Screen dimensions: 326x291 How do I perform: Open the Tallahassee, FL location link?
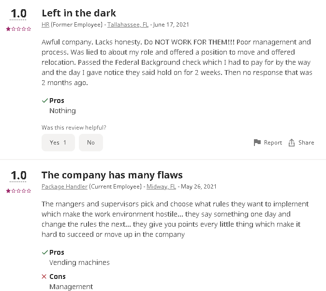click(128, 25)
